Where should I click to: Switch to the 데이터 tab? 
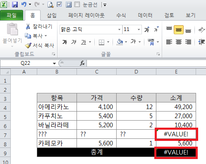(x=145, y=15)
